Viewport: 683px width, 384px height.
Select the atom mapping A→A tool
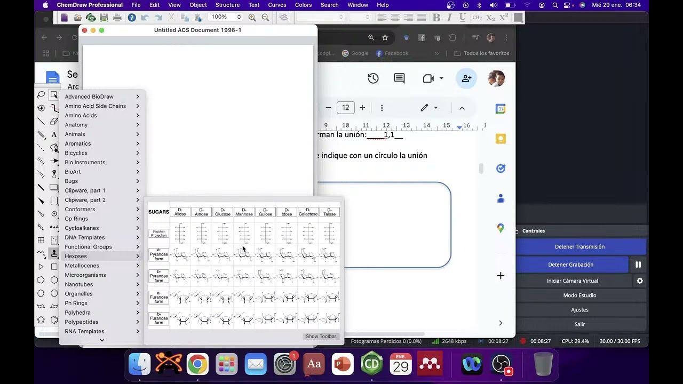(x=54, y=227)
